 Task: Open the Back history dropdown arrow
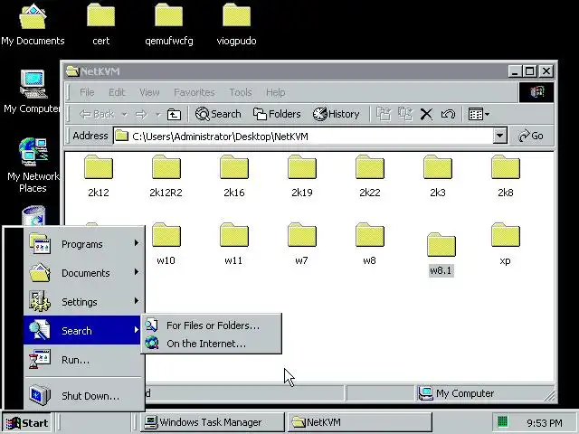tap(125, 115)
